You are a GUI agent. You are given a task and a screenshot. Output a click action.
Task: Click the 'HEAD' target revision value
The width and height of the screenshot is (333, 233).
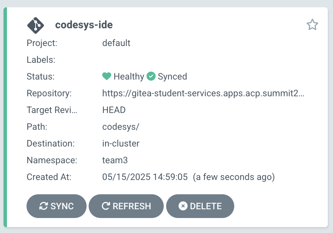click(x=114, y=110)
